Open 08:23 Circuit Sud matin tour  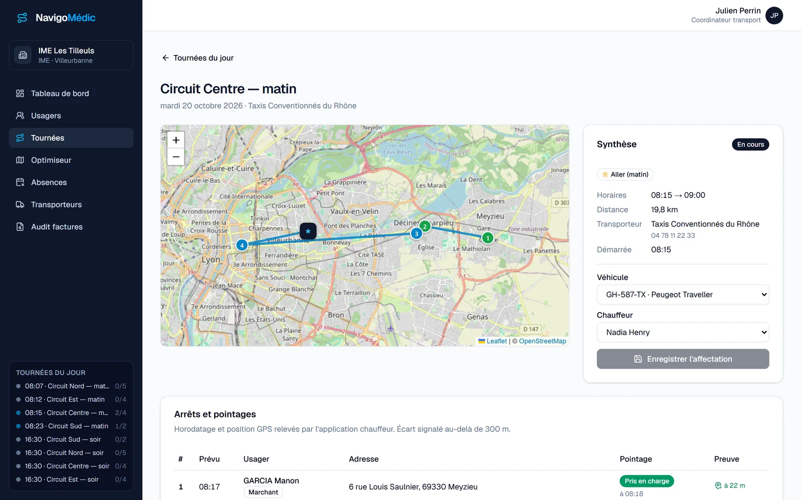pos(71,426)
